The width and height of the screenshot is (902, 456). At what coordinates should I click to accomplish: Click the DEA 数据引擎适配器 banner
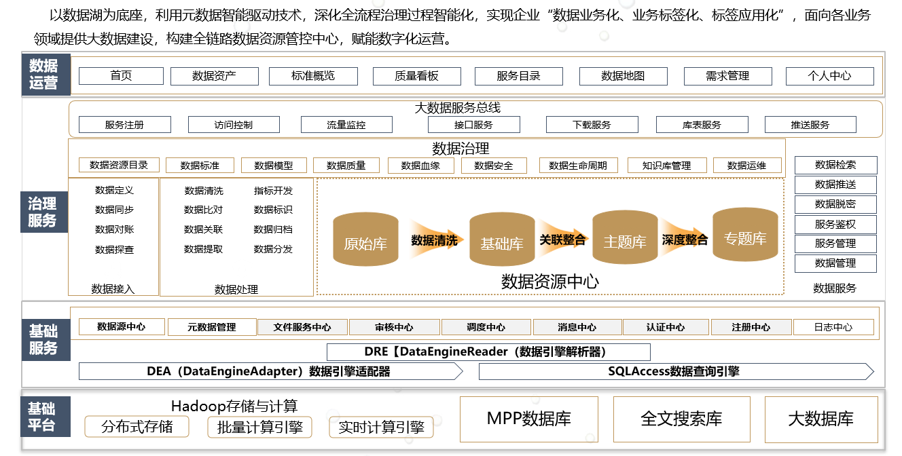(270, 371)
